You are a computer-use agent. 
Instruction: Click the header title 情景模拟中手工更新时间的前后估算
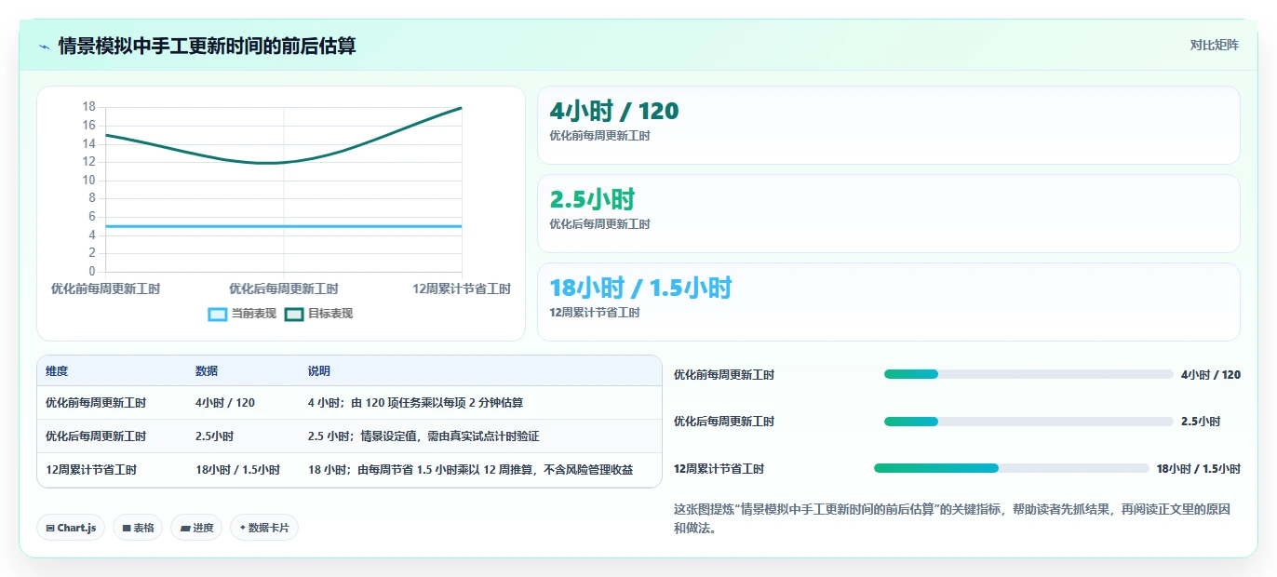click(207, 46)
